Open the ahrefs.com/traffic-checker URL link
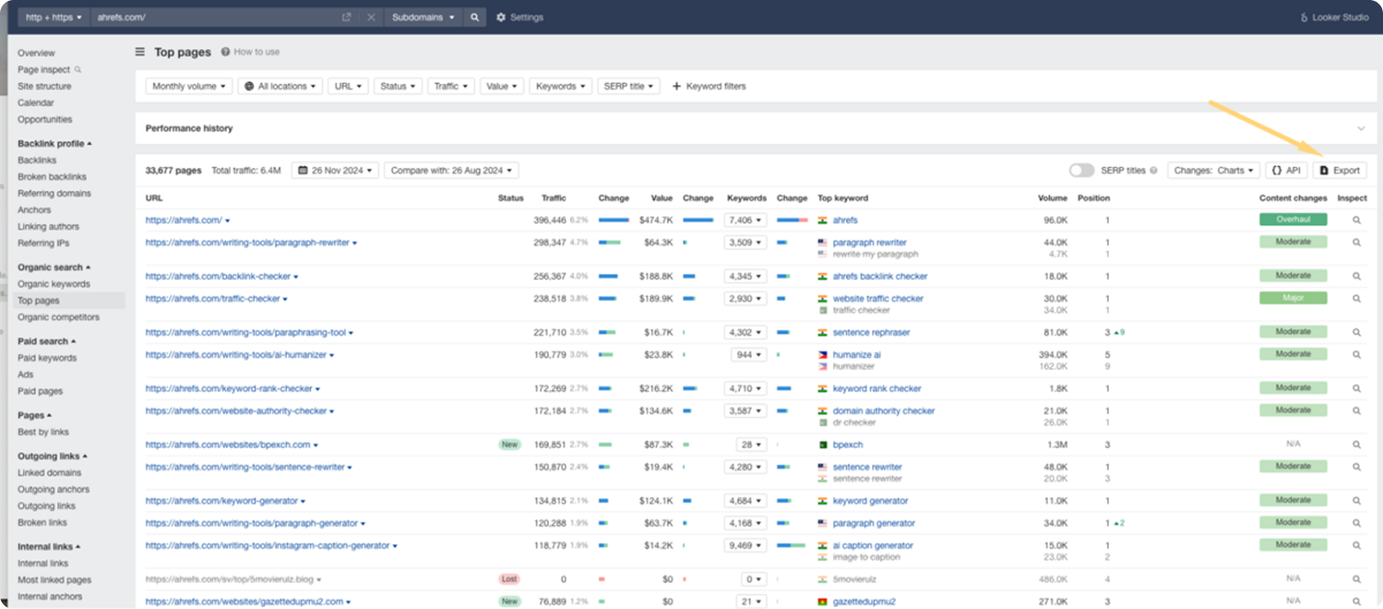Screen dimensions: 1383x609 click(213, 298)
